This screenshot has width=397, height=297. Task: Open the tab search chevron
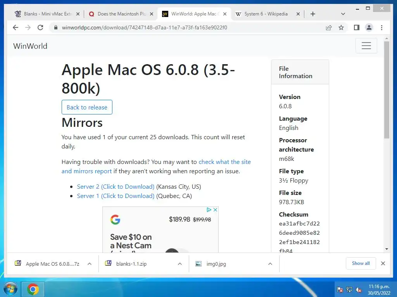coord(343,14)
